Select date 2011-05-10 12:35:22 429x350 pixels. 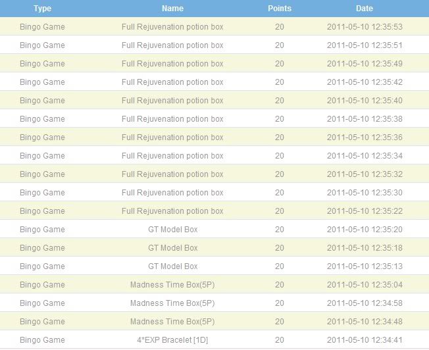click(365, 211)
